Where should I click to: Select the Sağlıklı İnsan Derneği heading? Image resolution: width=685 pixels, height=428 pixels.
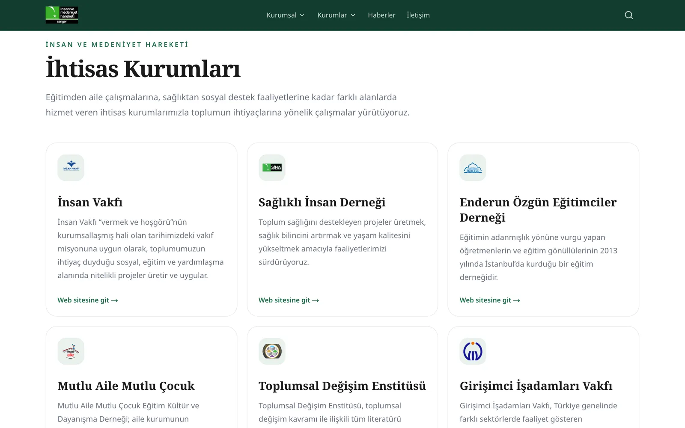click(x=322, y=202)
